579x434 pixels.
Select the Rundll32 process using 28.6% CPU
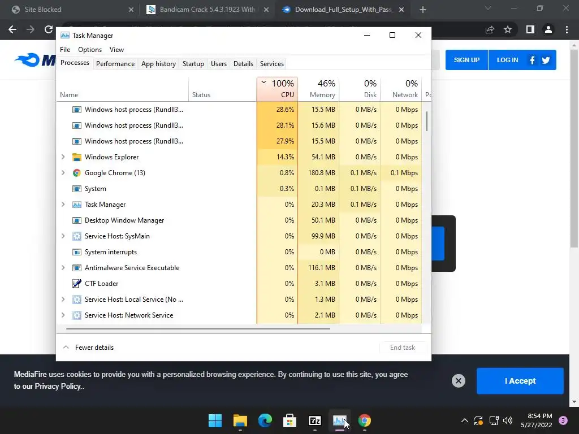(x=239, y=110)
